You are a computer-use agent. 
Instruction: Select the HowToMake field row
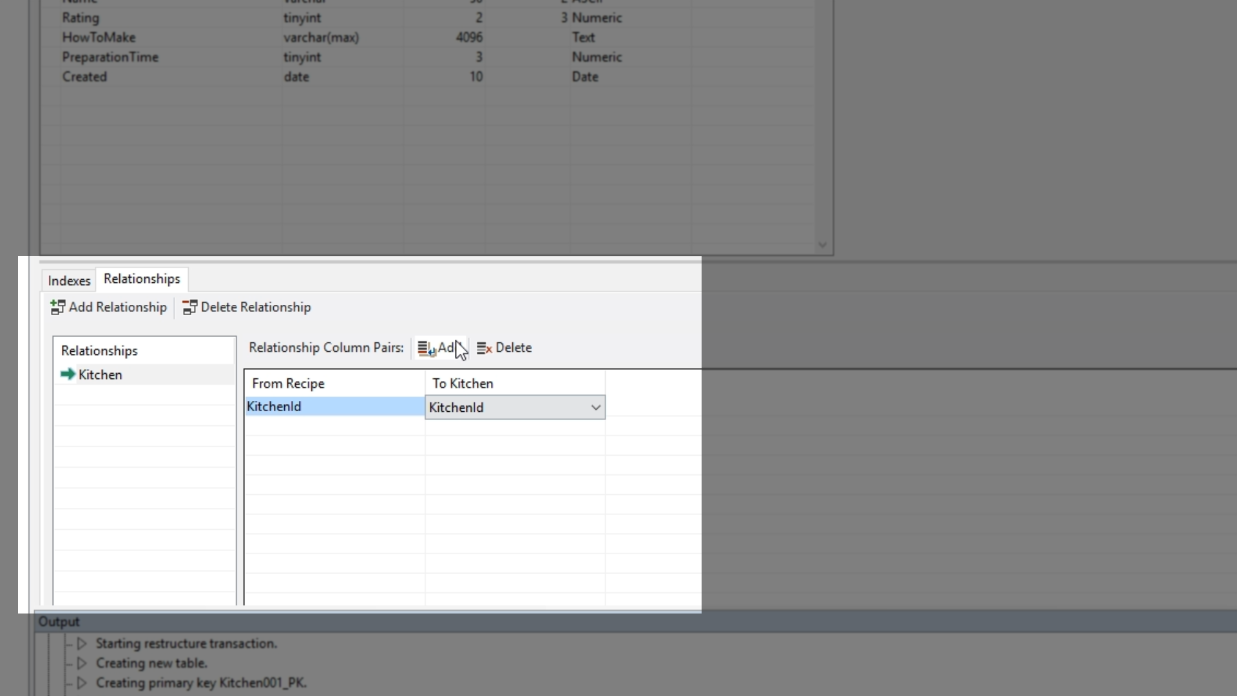[x=99, y=37]
